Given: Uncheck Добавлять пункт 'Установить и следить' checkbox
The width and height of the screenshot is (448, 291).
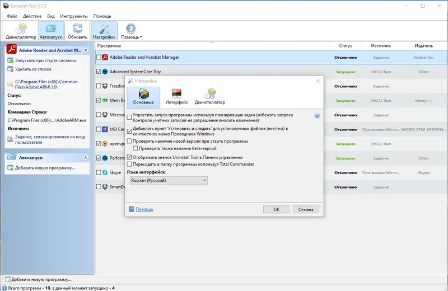Looking at the screenshot, I should click(129, 131).
